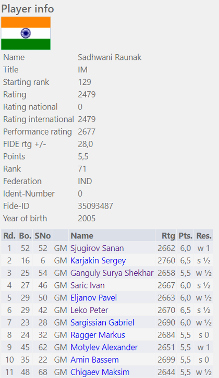Open Leko Peter player link
This screenshot has height=378, width=219.
(x=89, y=310)
